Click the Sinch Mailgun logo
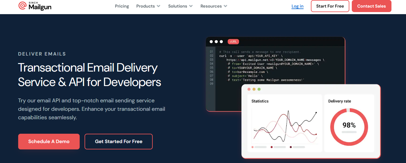The image size is (406, 163). point(35,6)
